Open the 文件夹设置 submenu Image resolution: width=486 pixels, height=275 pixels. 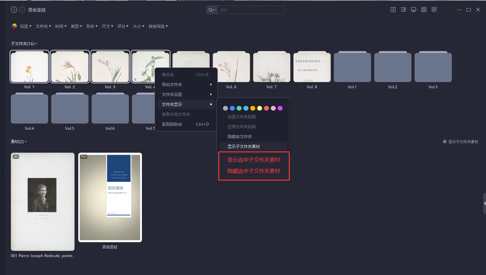pos(186,94)
